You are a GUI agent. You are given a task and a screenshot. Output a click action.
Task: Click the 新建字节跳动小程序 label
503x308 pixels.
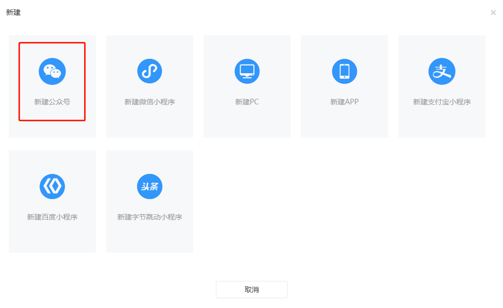(150, 217)
